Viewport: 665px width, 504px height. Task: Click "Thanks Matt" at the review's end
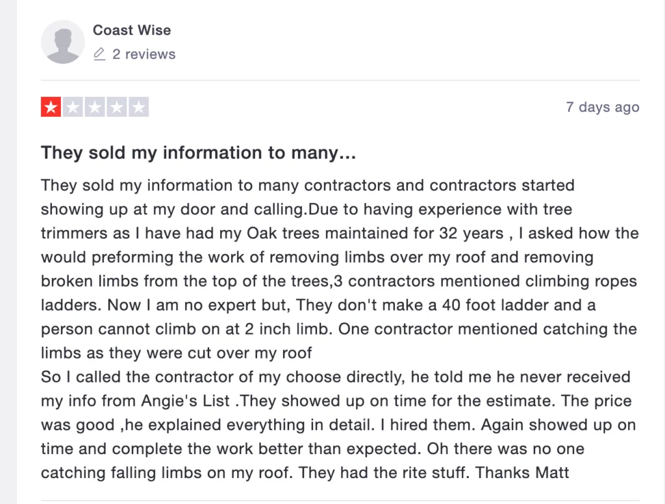pos(522,473)
